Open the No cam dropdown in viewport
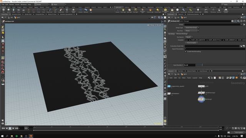This screenshot has height=138, width=246. [x=159, y=25]
